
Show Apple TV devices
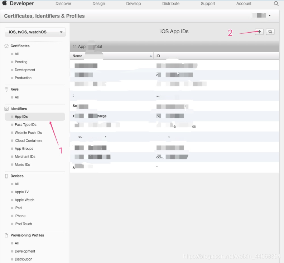pos(22,192)
